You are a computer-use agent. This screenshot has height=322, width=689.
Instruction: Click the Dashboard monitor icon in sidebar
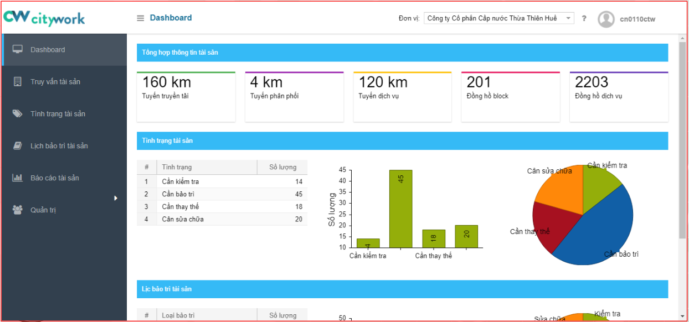click(18, 50)
